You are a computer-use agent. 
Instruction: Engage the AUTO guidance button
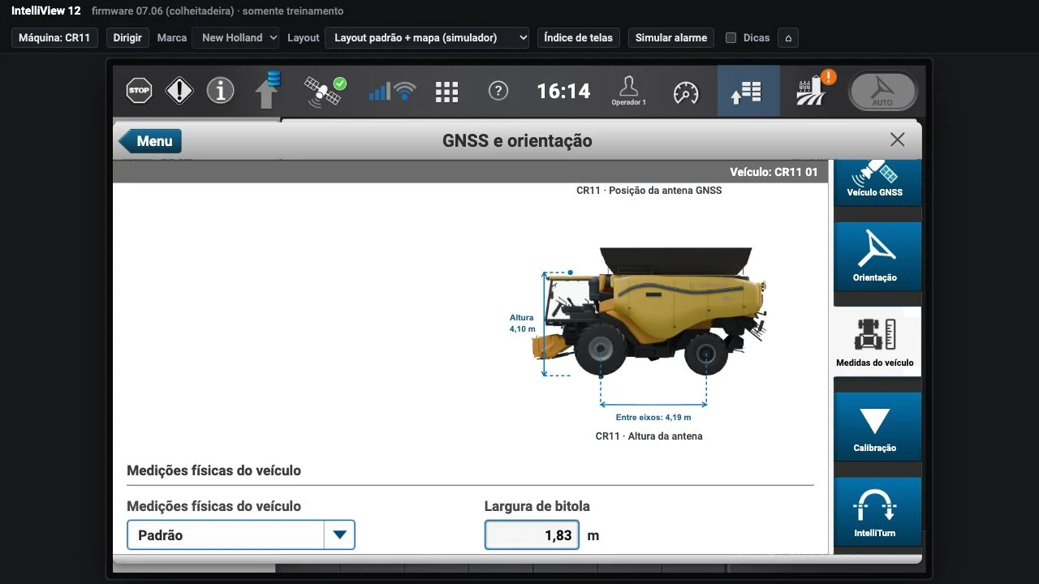(x=882, y=92)
